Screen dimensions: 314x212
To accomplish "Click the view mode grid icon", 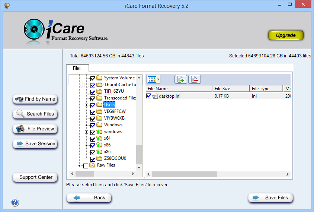I will pyautogui.click(x=151, y=79).
